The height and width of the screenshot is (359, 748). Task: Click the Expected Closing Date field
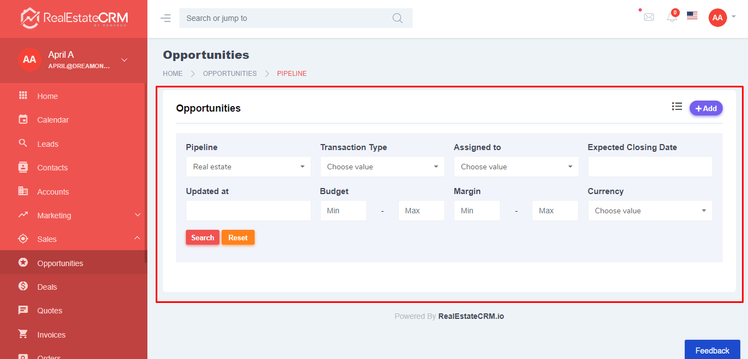[x=650, y=167]
